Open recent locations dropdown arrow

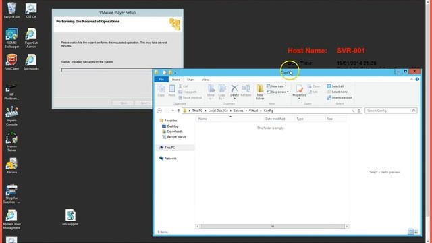[173, 111]
